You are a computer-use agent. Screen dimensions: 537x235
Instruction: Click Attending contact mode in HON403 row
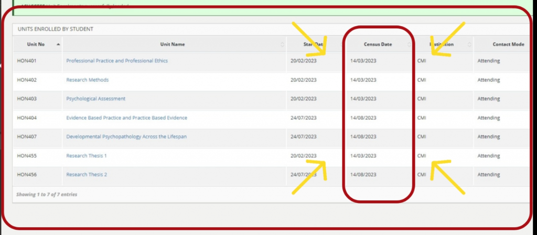click(x=489, y=99)
